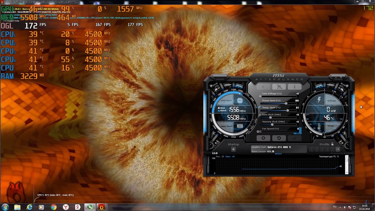This screenshot has width=375, height=211.
Task: Open the Core Clock curve editor icon
Action: point(259,115)
